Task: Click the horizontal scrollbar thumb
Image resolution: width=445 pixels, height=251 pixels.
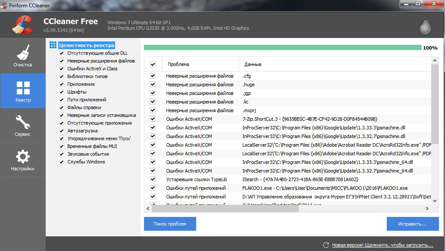Action: (x=225, y=208)
